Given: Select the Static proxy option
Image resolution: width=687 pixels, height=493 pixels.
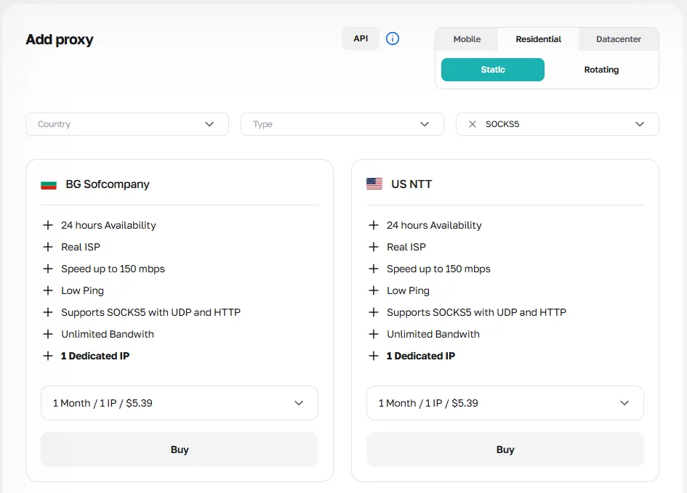Looking at the screenshot, I should point(492,70).
